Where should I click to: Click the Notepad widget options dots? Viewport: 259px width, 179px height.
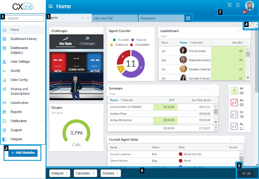tap(67, 174)
